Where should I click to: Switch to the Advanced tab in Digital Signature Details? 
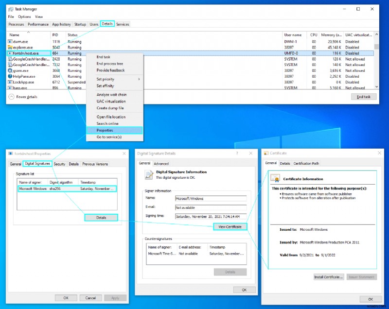160,163
